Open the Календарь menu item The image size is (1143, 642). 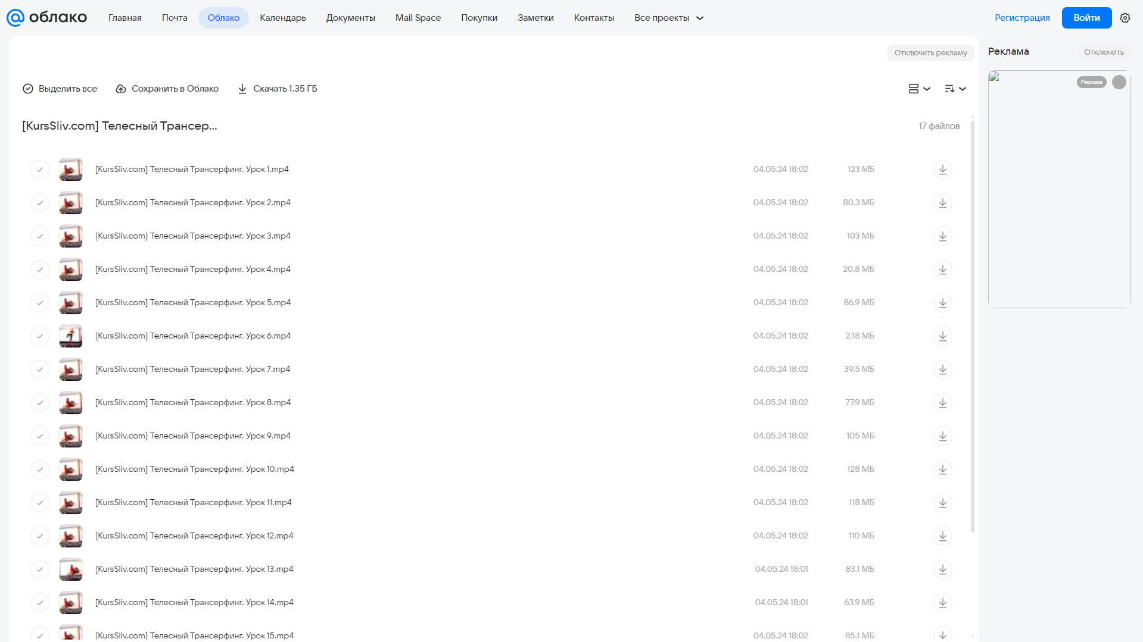283,18
